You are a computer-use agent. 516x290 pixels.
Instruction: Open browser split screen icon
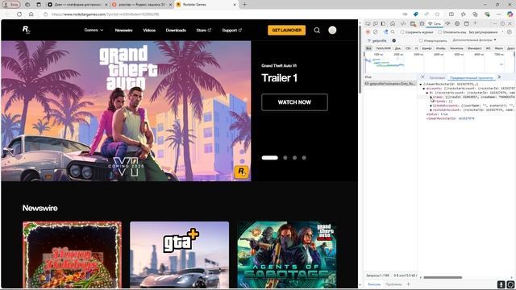tap(451, 14)
